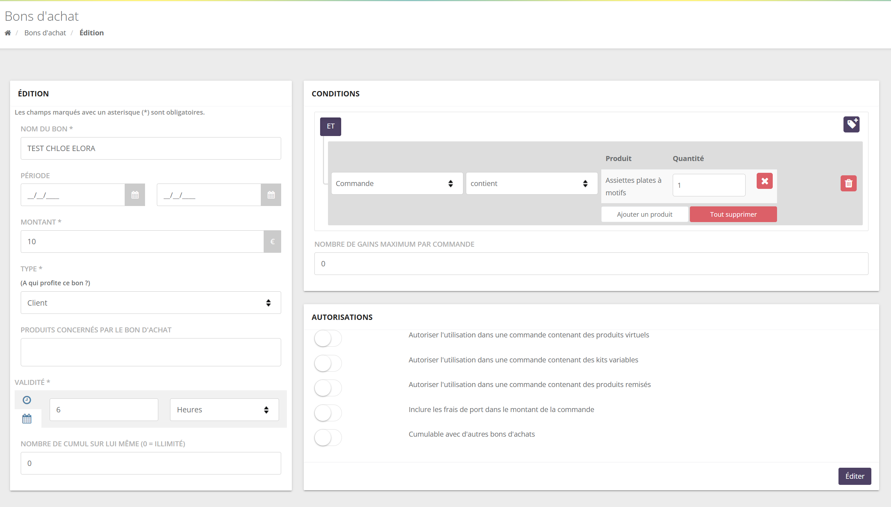Enable kits variables authorization
891x507 pixels.
[328, 363]
